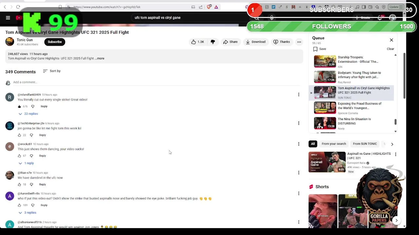Open options menu for @TechEnterprise-j3v comment
The width and height of the screenshot is (419, 235).
(x=299, y=123)
